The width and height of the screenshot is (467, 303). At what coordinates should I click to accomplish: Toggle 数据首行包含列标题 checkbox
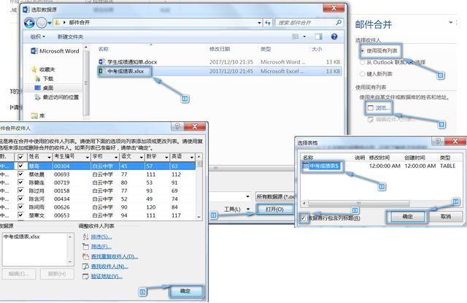pos(302,218)
